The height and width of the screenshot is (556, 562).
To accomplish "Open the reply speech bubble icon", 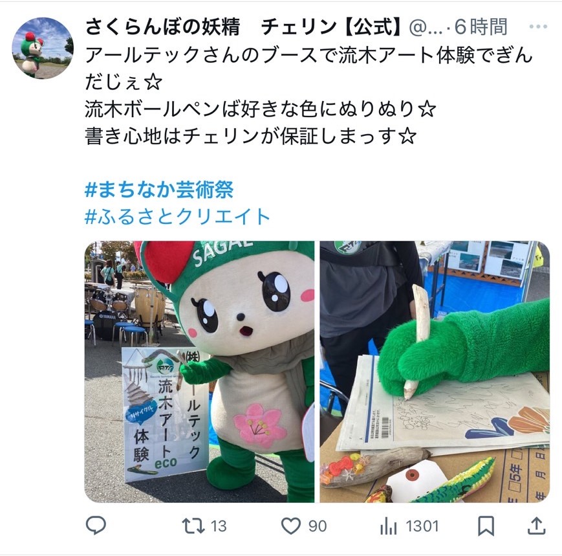I will pos(96,526).
